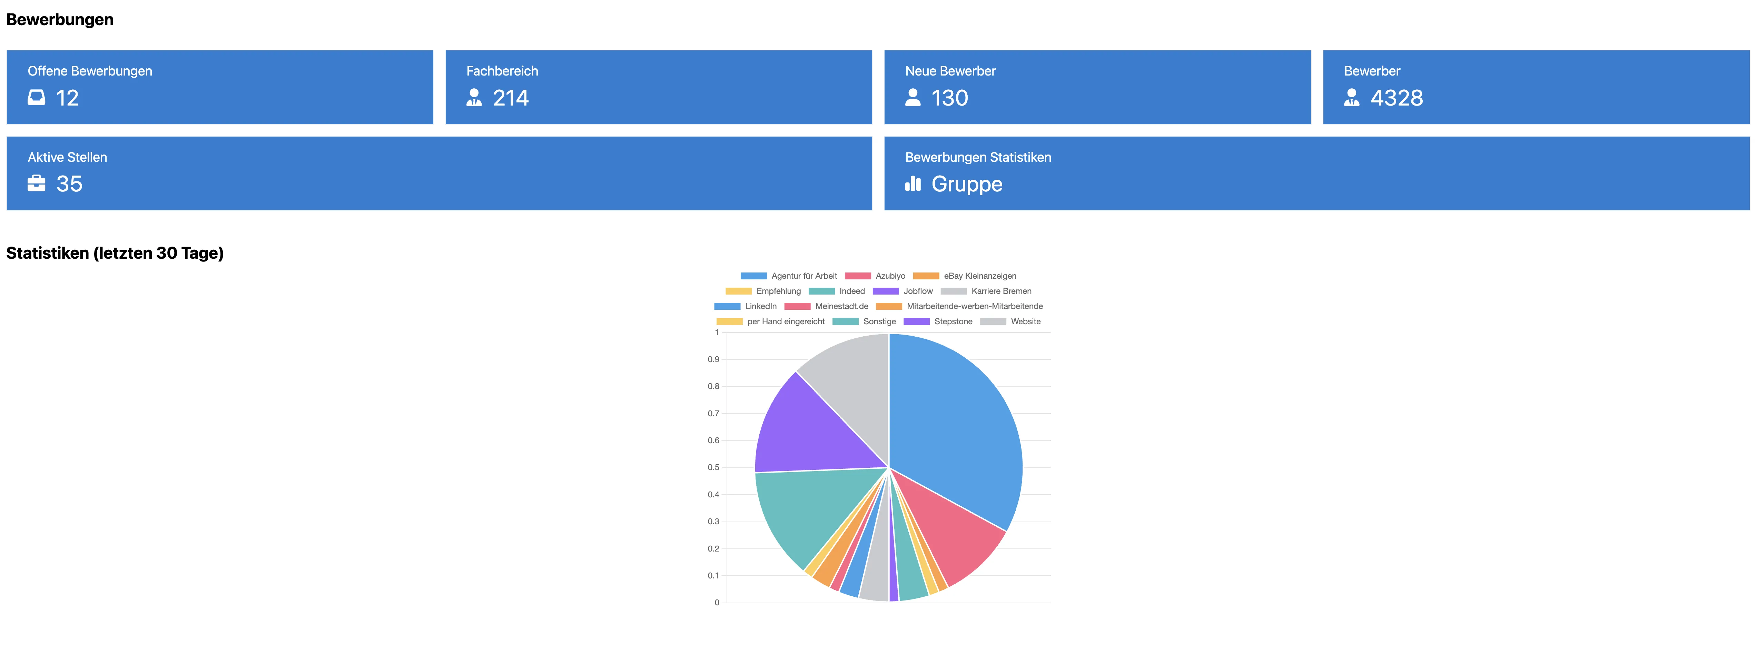Screen dimensions: 1756x645
Task: Open the Aktive Stellen card
Action: [439, 173]
